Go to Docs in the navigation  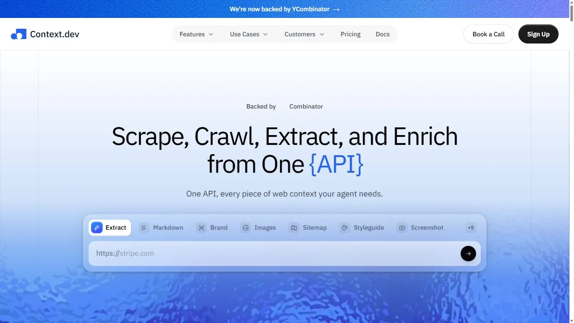383,34
